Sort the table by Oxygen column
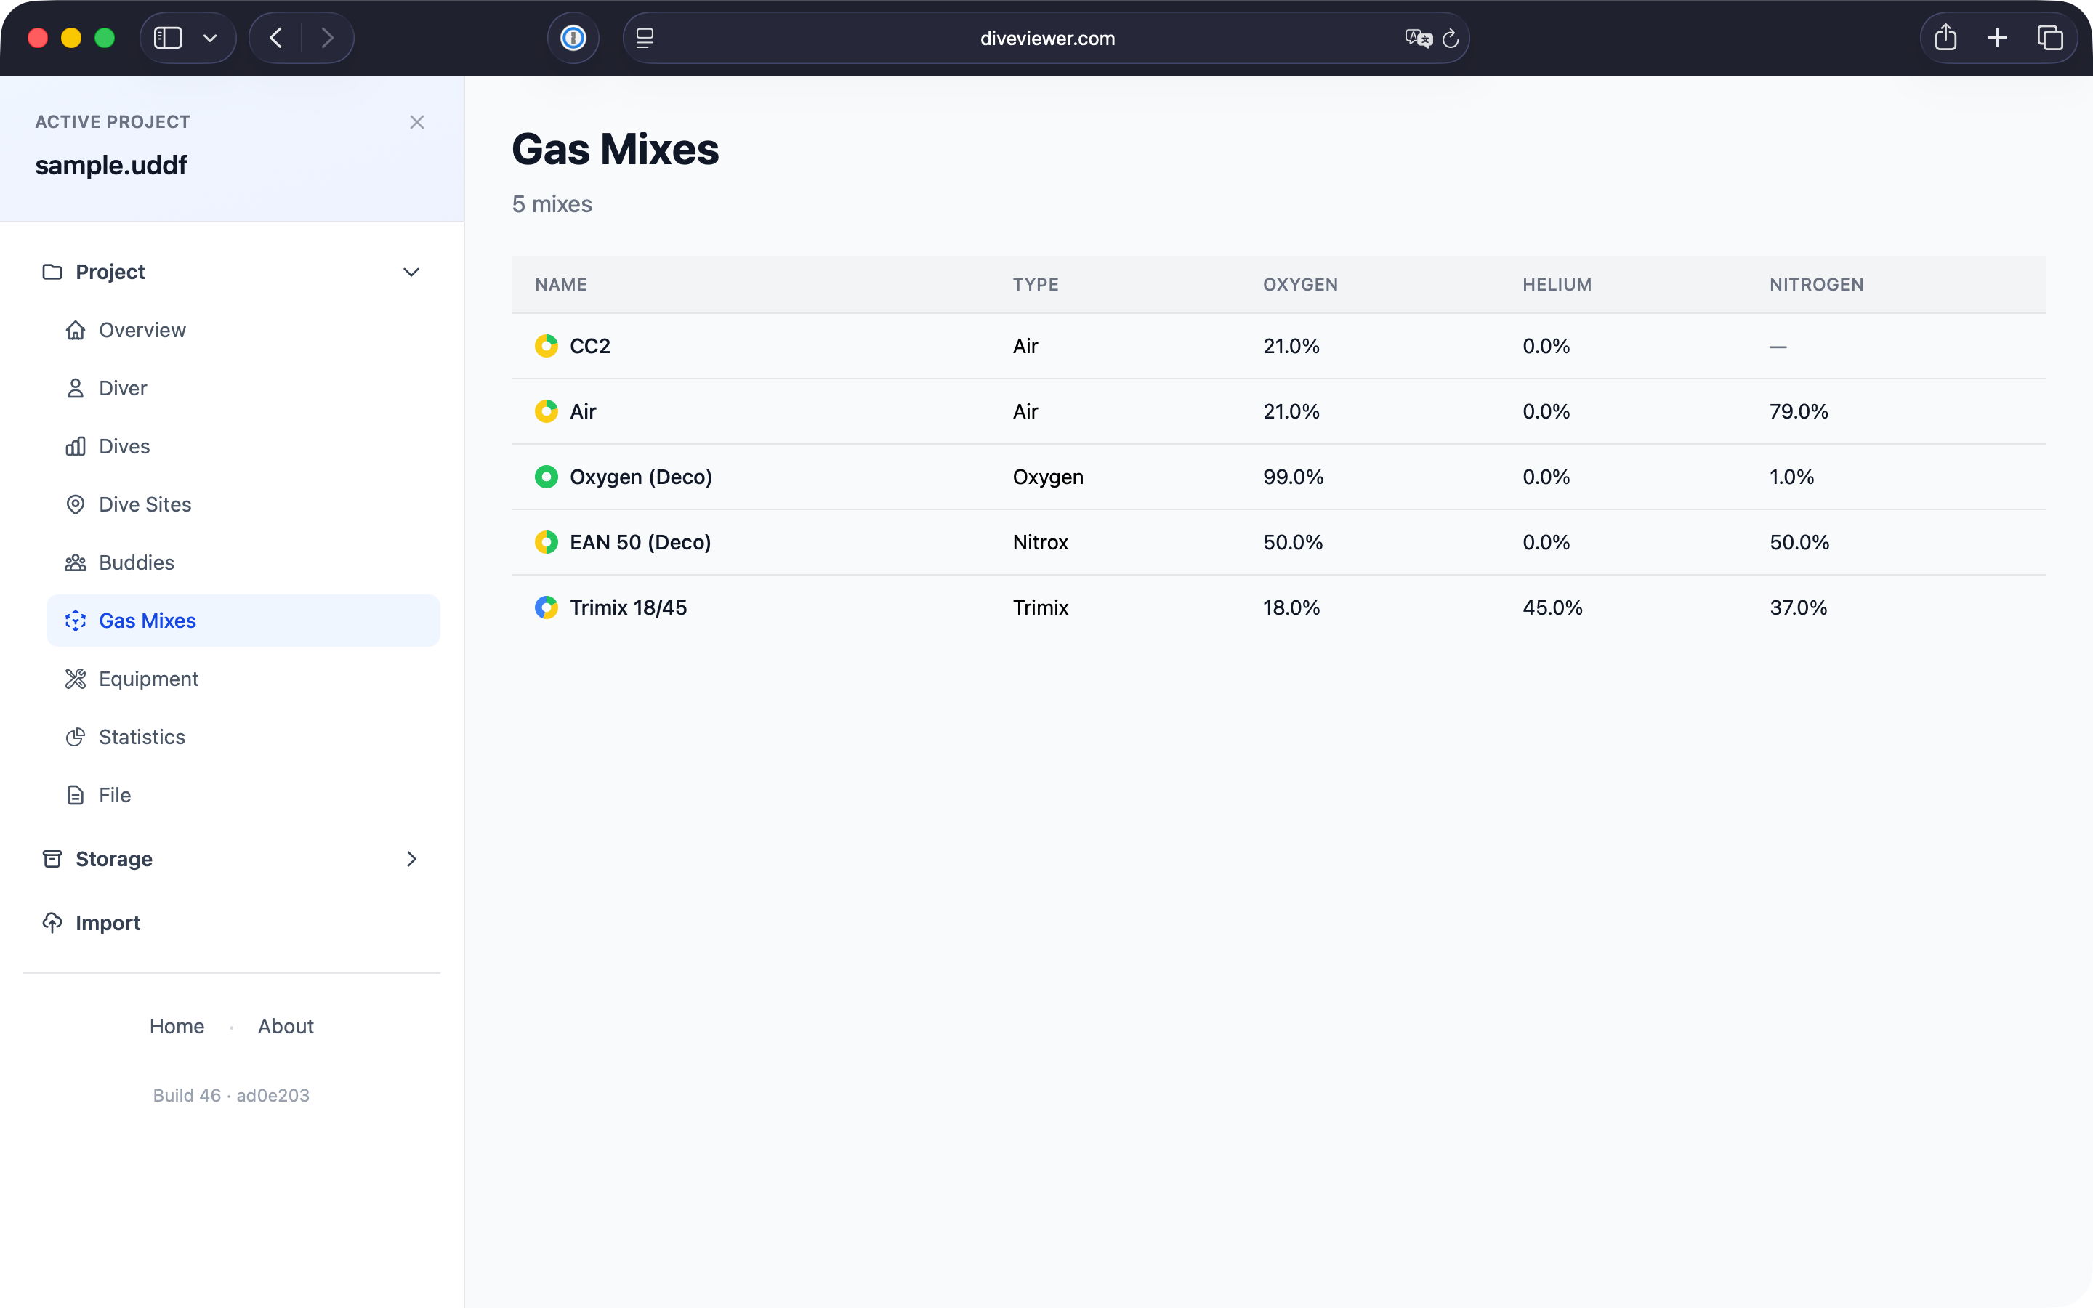 (x=1300, y=283)
